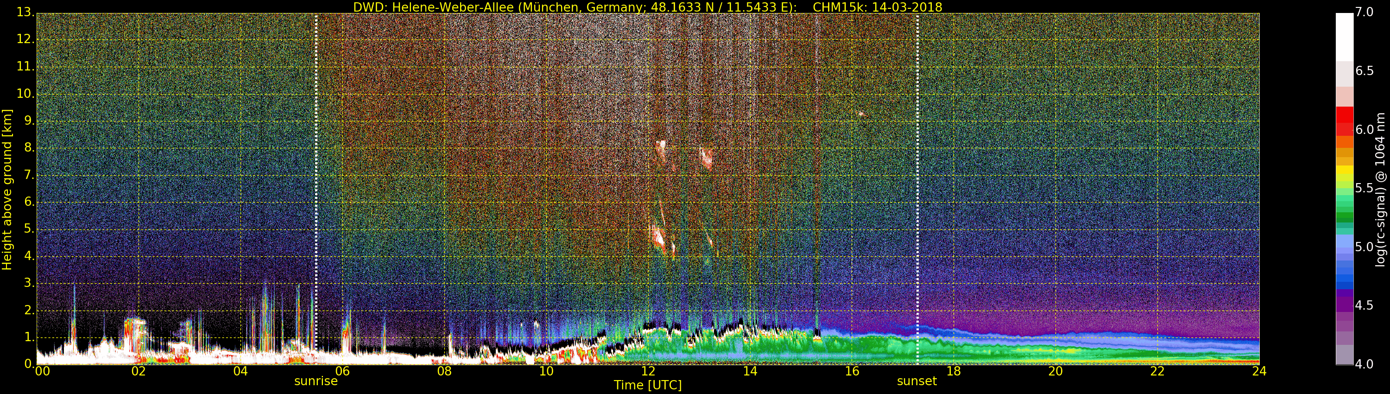Click the 'sunset' label
Viewport: 1390px width, 394px height.
pos(917,381)
